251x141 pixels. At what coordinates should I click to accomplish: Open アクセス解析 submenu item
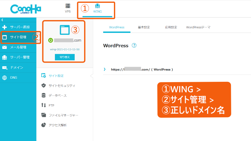tap(58, 125)
